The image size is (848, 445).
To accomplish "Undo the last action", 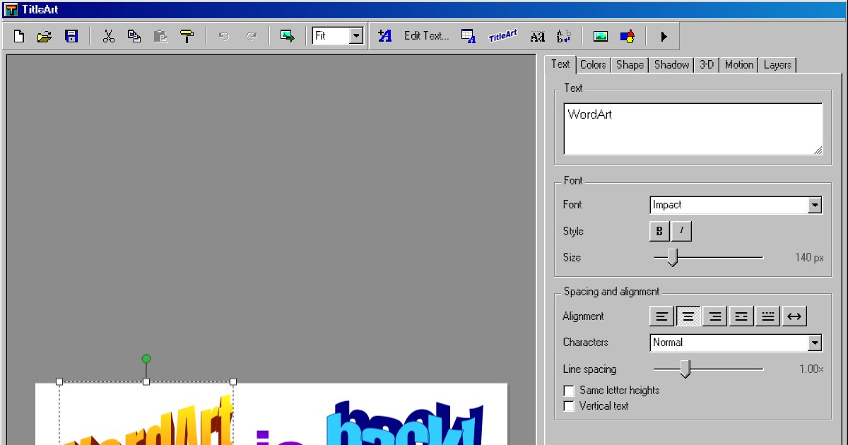I will pos(224,36).
